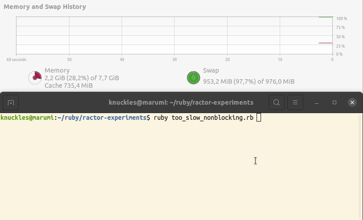Open a new terminal tab
363x220 pixels.
pos(11,102)
